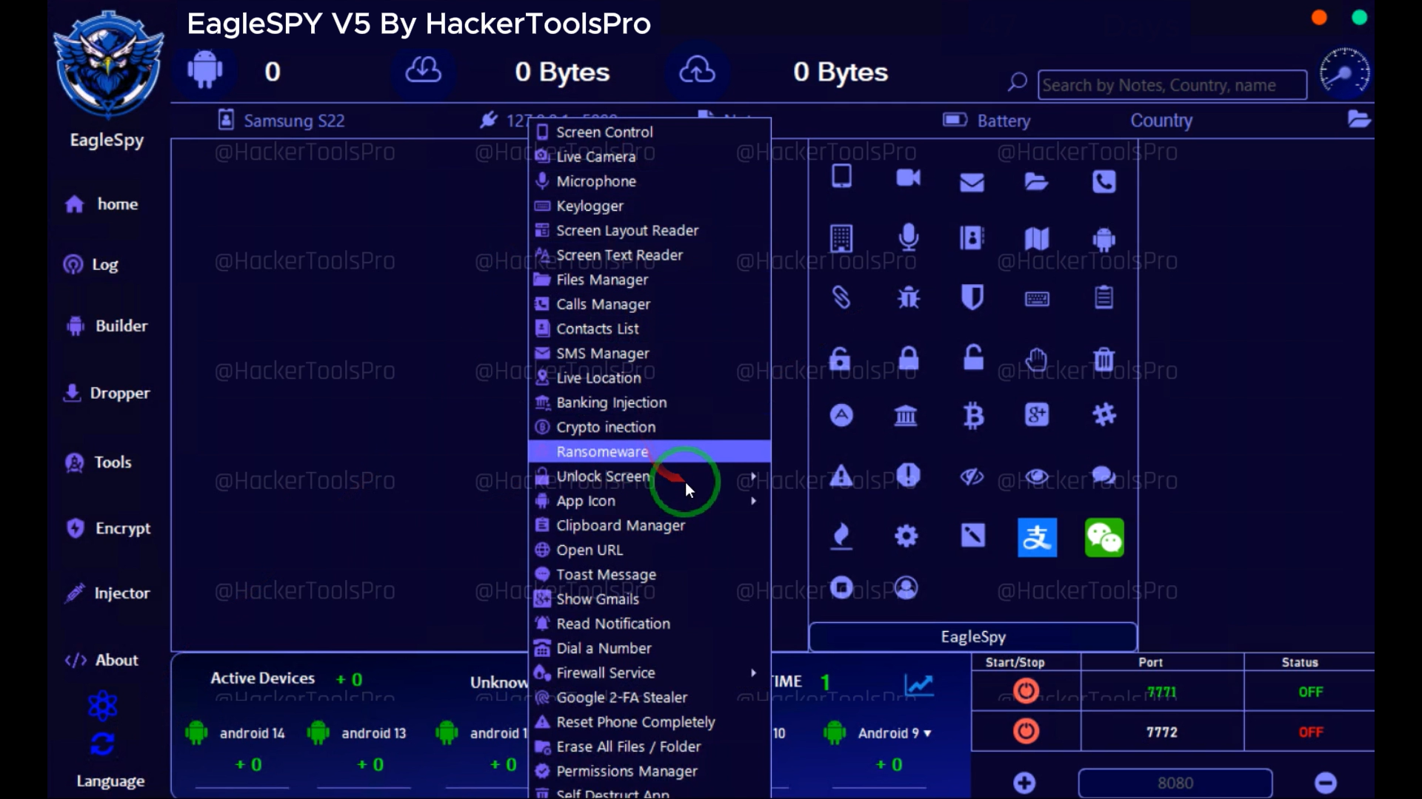Expand the App Icon submenu arrow
Viewport: 1422px width, 799px height.
tap(753, 501)
